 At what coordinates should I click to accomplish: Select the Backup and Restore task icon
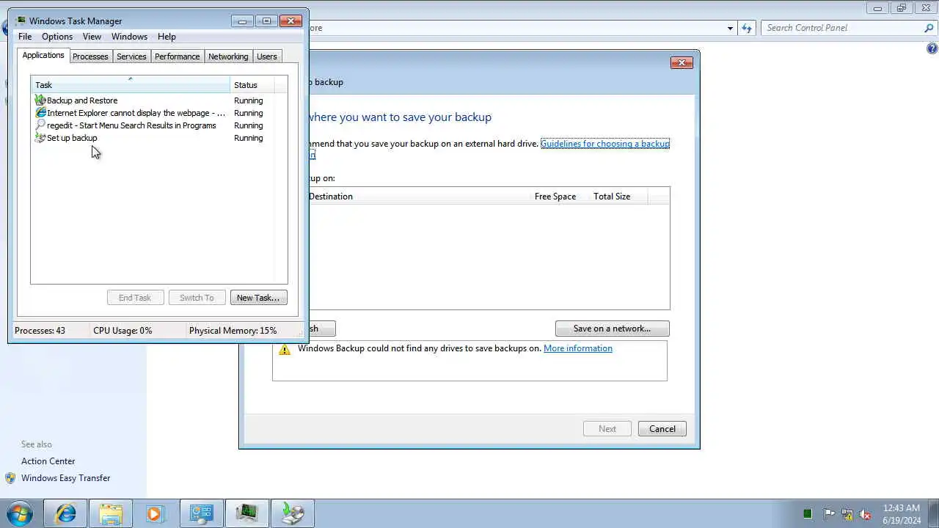click(40, 100)
